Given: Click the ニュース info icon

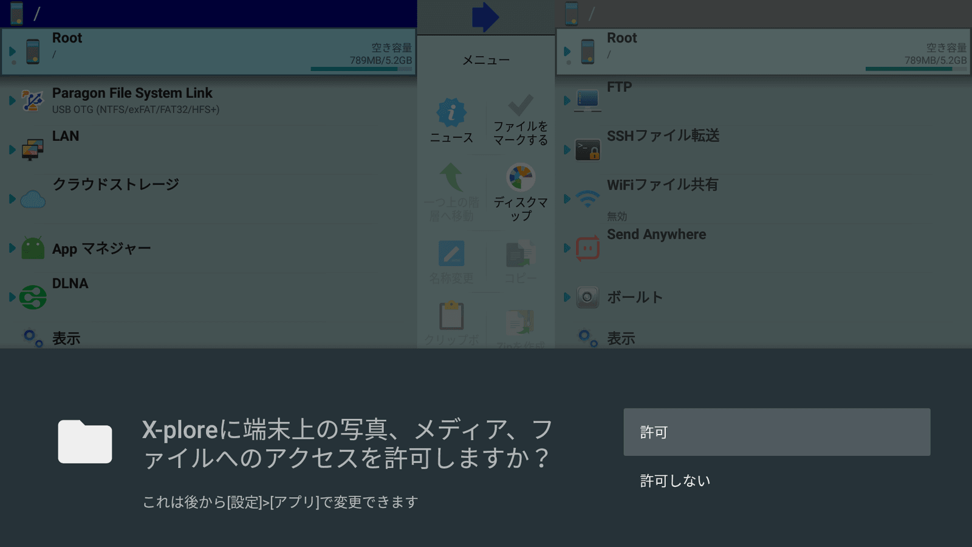Looking at the screenshot, I should click(x=451, y=113).
